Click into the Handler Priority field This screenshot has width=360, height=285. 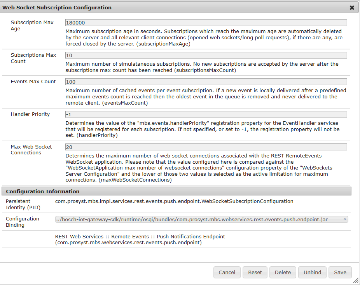206,114
